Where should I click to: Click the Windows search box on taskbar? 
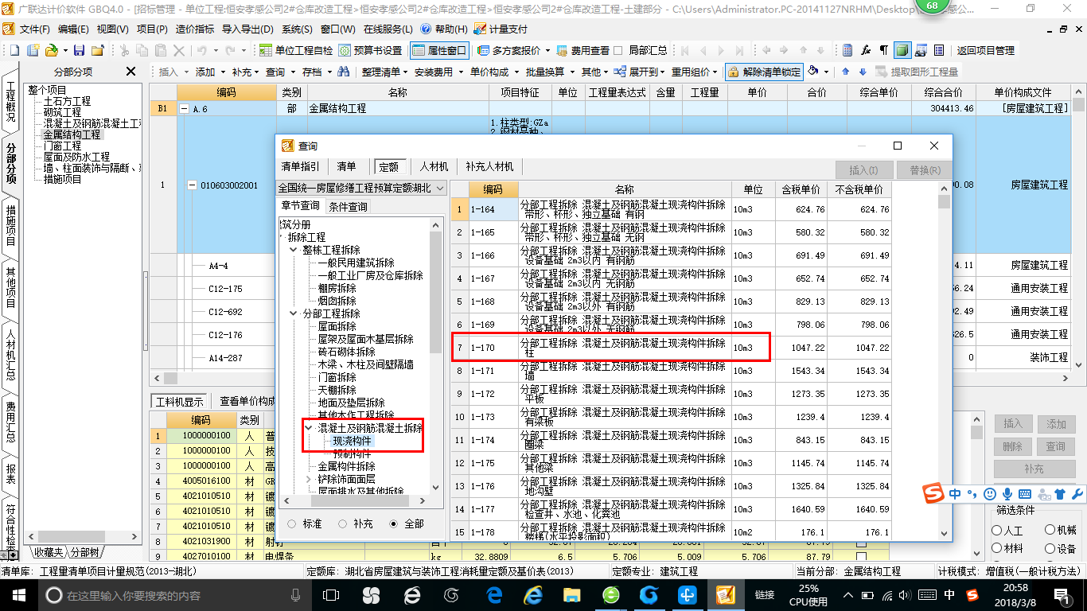point(172,594)
